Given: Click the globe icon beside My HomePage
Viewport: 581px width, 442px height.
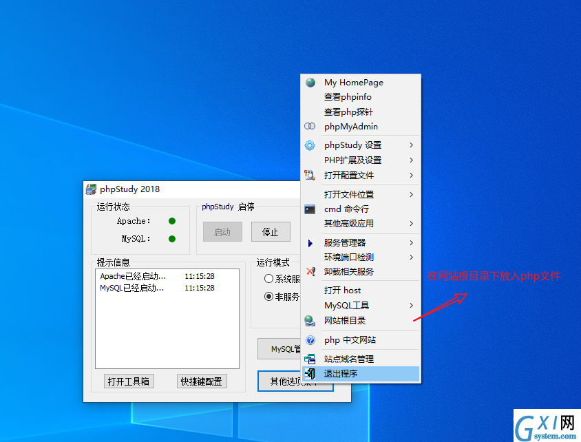Looking at the screenshot, I should 310,82.
